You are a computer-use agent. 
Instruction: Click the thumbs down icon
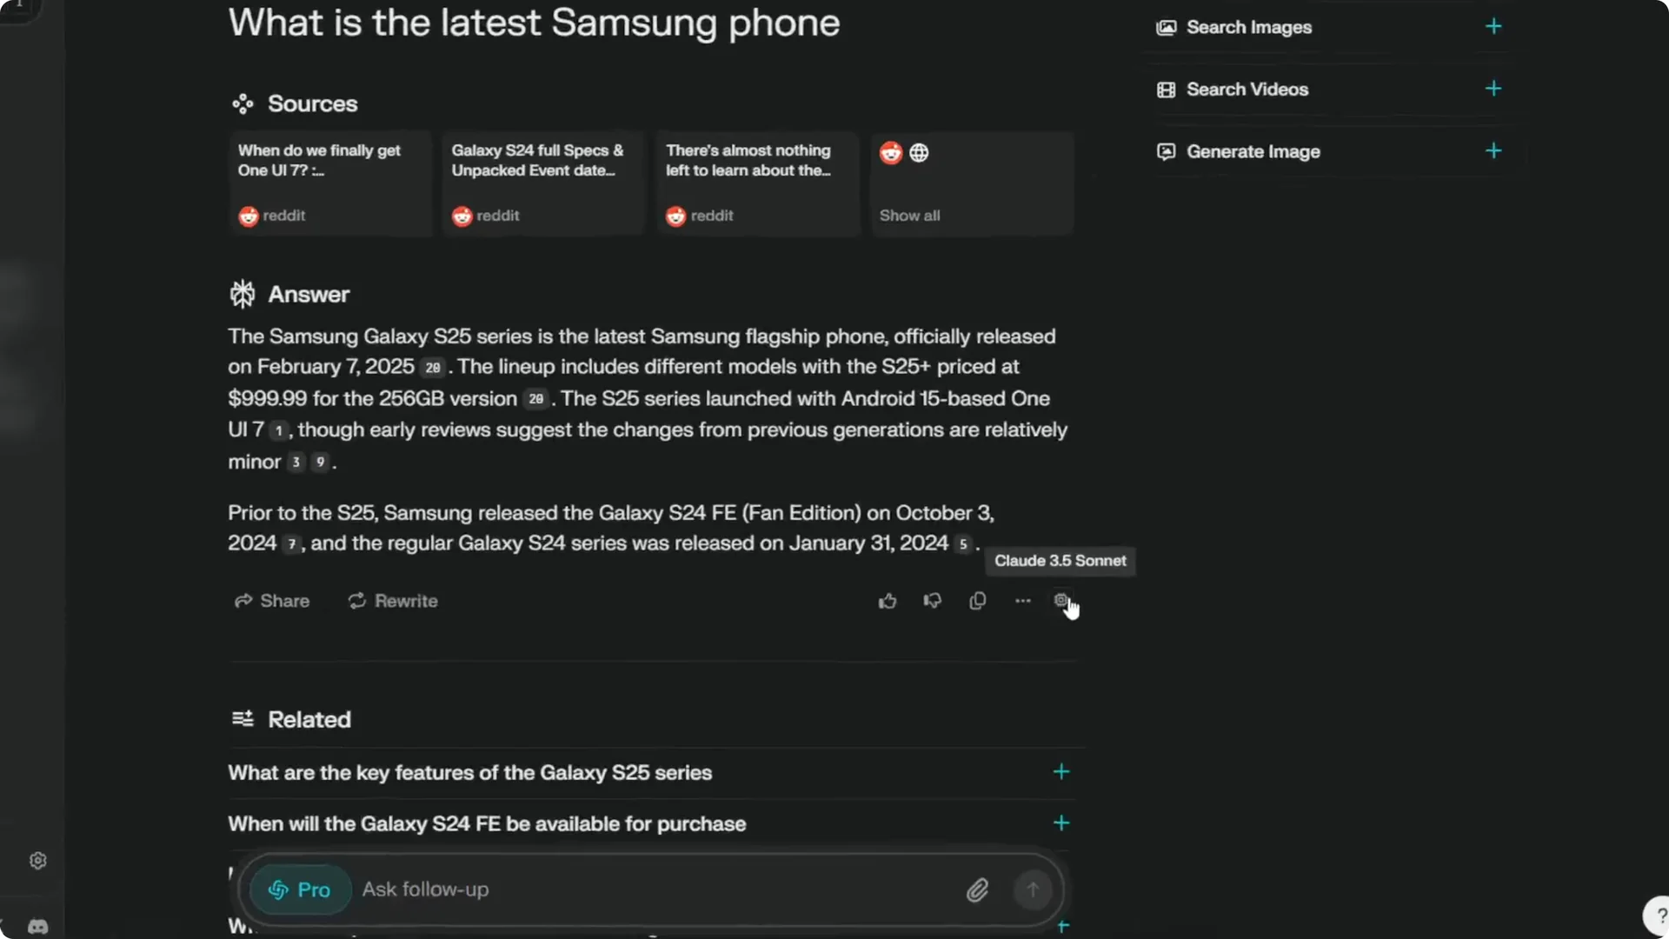(932, 601)
